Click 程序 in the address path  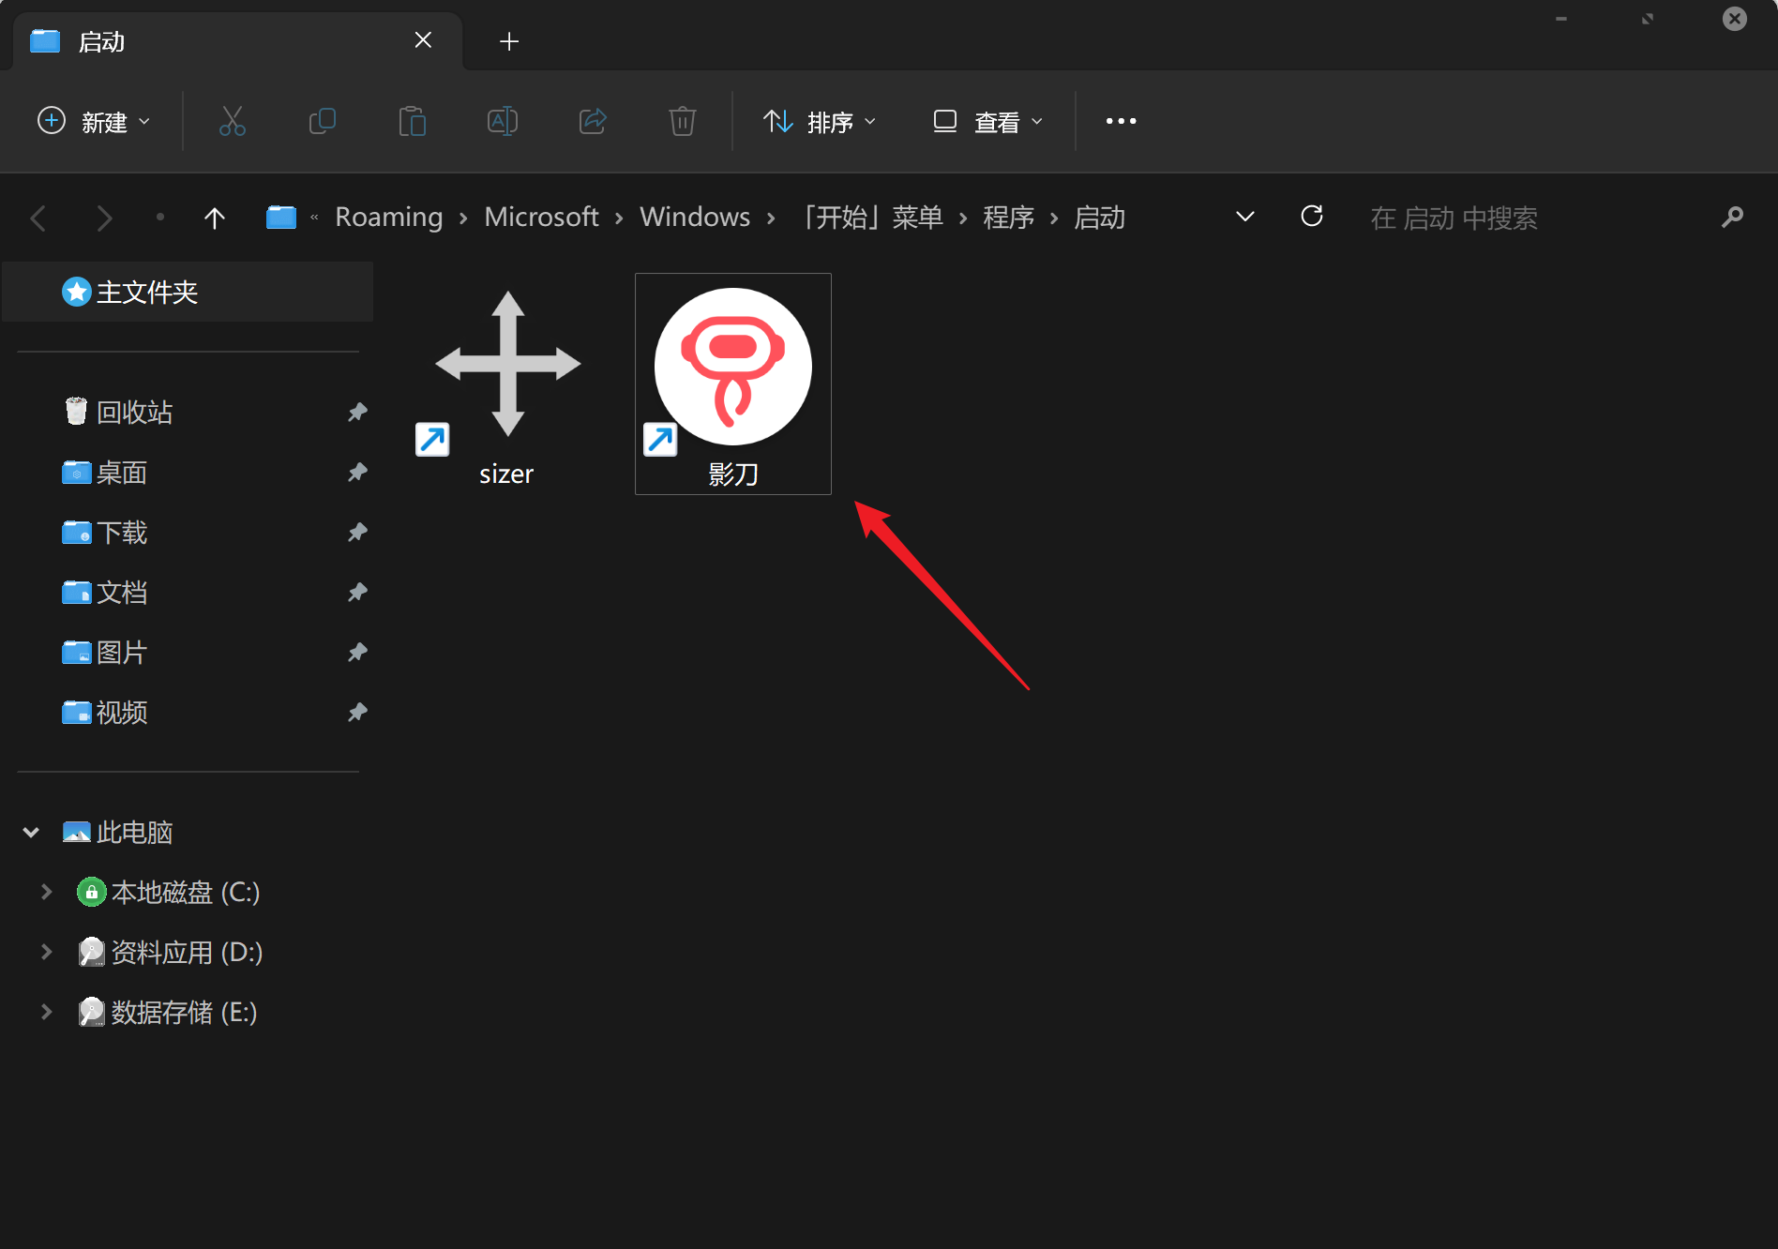tap(1008, 218)
